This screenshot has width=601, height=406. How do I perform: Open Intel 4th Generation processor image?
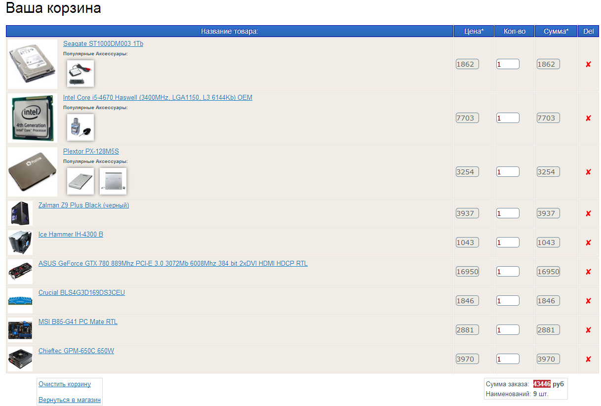pyautogui.click(x=33, y=118)
